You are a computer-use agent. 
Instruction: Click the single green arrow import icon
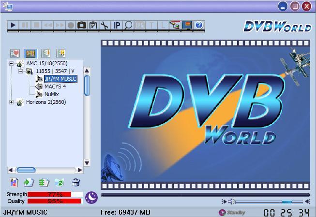[29, 183]
